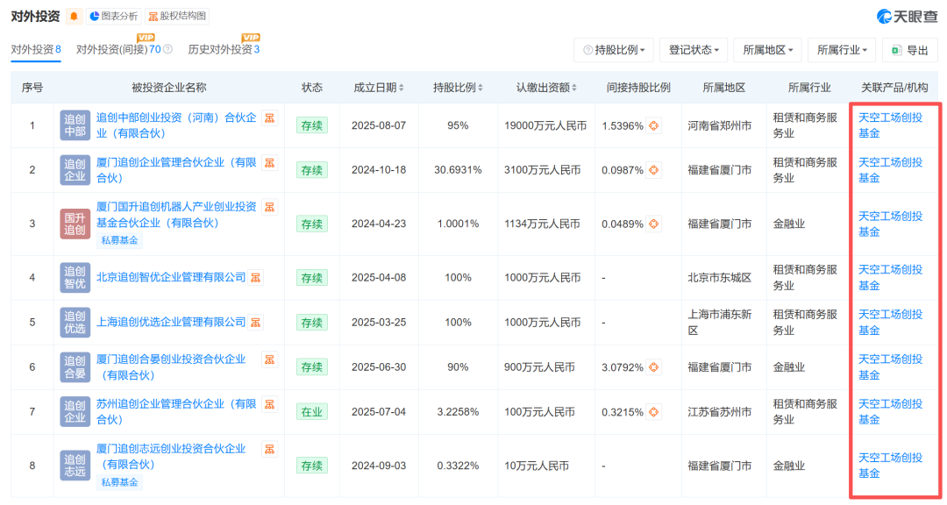Switch to 历史对外投资 3 tab

coord(224,49)
